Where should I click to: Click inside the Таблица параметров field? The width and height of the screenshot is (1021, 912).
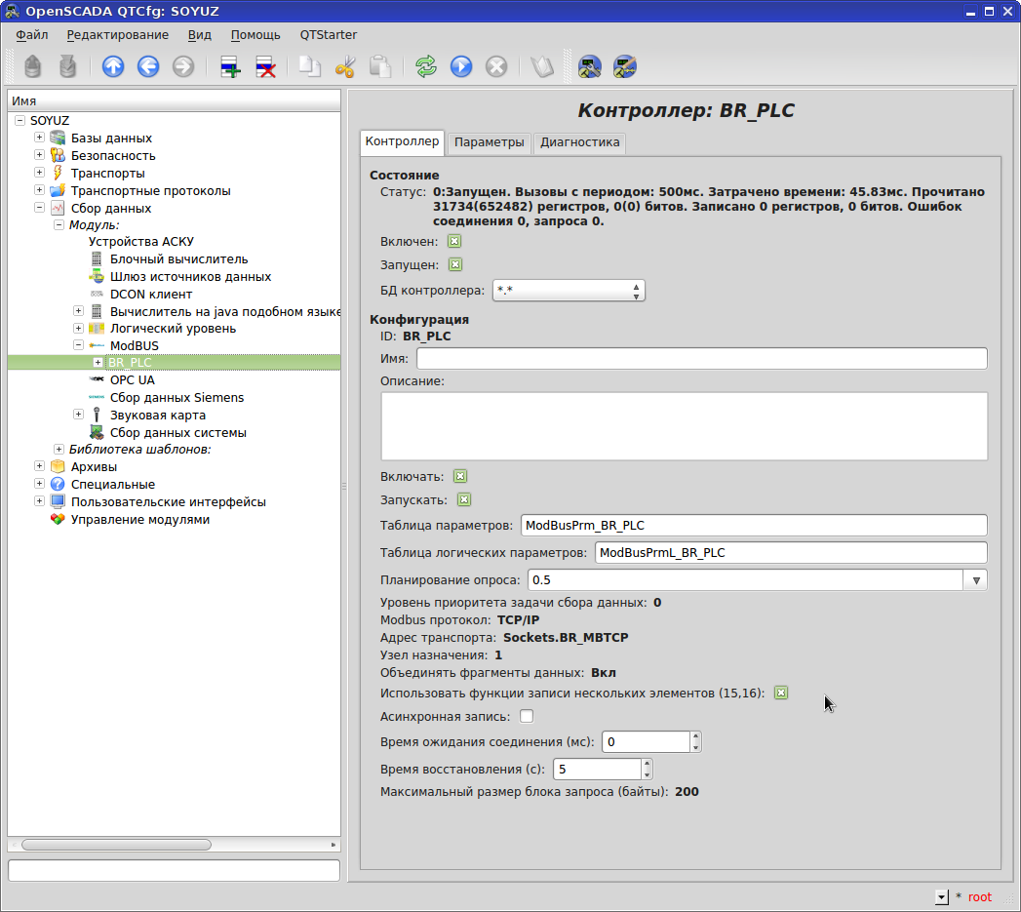751,525
